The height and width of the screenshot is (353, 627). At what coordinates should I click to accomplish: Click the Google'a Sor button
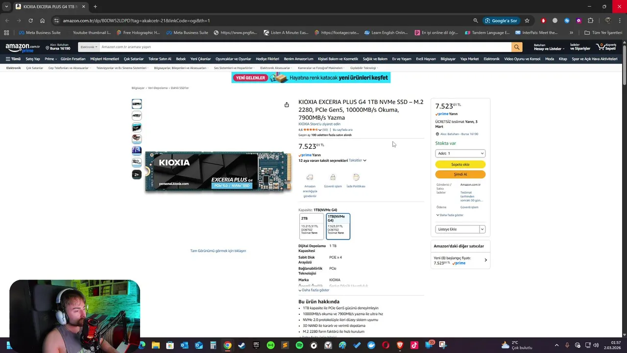pyautogui.click(x=501, y=21)
